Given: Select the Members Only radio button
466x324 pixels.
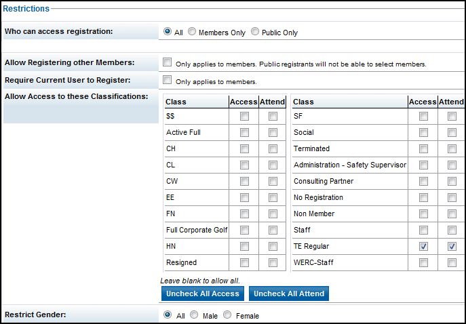Looking at the screenshot, I should pos(192,32).
